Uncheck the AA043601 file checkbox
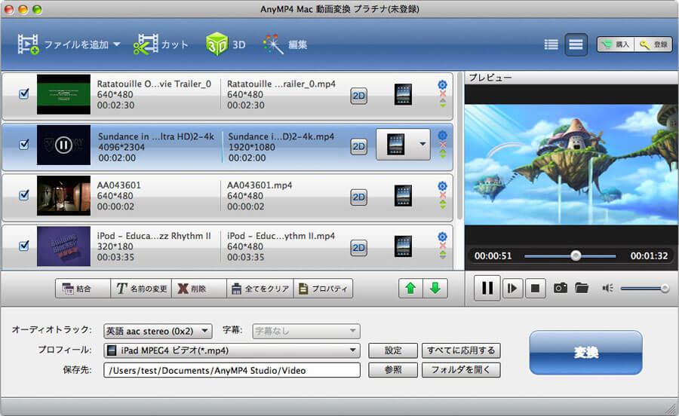 (x=24, y=195)
